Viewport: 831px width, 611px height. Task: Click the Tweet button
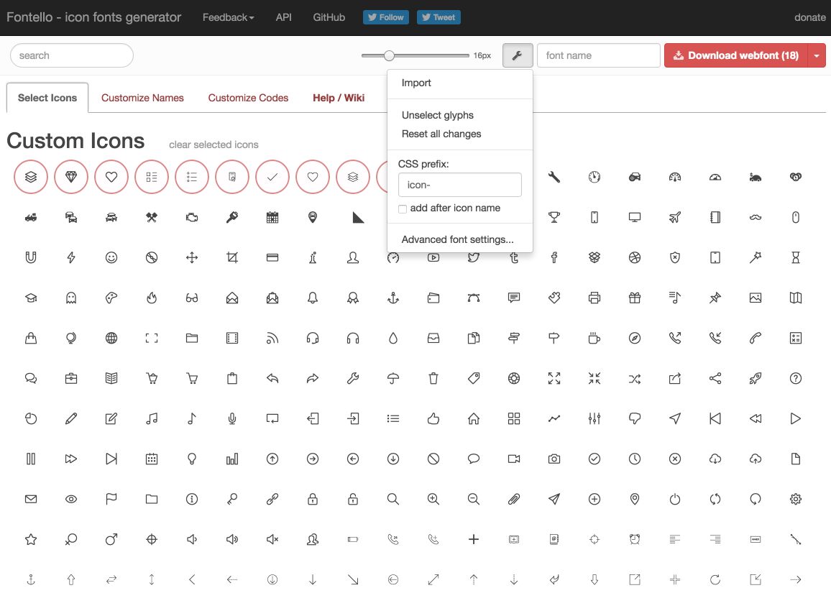pyautogui.click(x=439, y=17)
